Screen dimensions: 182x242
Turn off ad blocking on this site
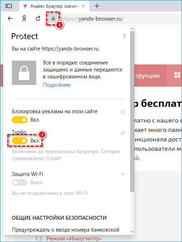pyautogui.click(x=20, y=120)
